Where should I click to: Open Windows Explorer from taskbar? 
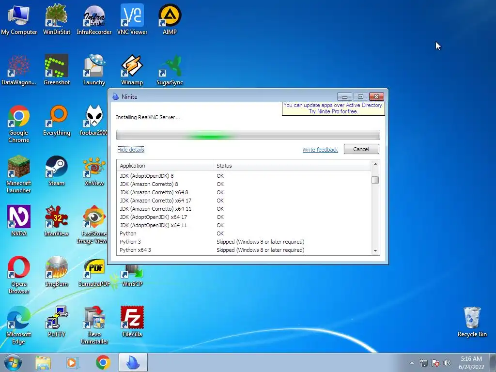[x=43, y=362]
